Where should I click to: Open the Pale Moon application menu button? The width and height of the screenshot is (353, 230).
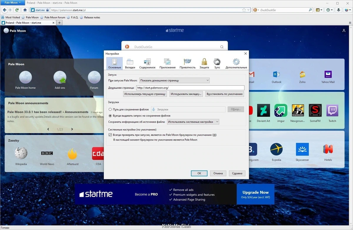click(x=12, y=3)
